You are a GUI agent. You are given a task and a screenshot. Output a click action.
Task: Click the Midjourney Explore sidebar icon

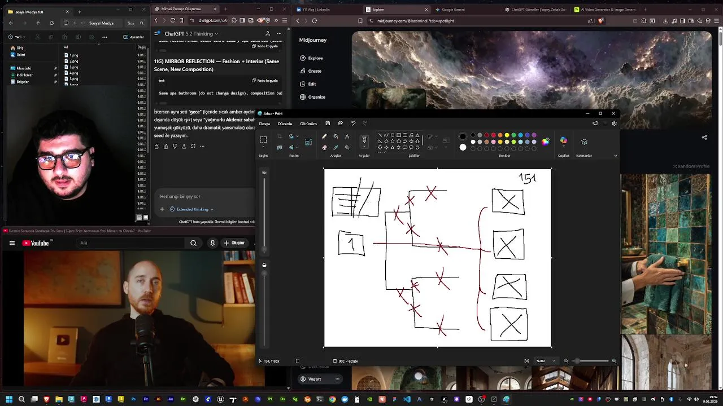point(303,58)
